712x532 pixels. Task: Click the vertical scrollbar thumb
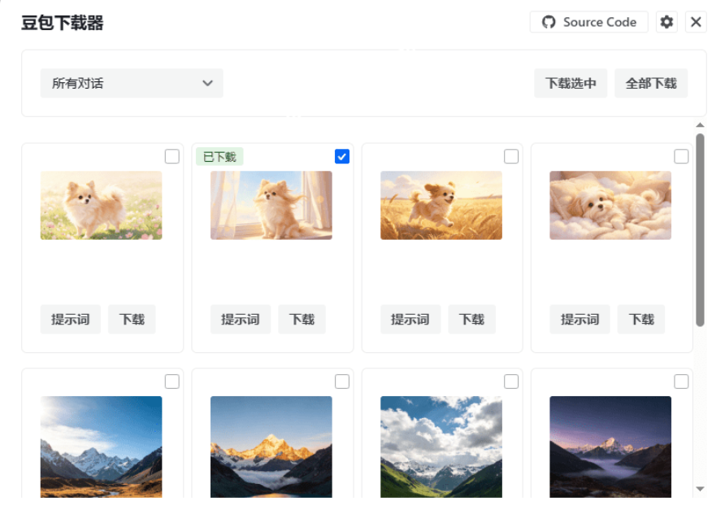pos(700,229)
